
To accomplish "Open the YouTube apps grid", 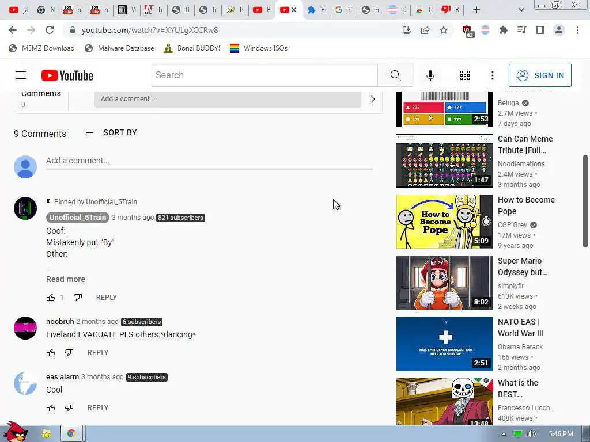I will click(x=465, y=75).
